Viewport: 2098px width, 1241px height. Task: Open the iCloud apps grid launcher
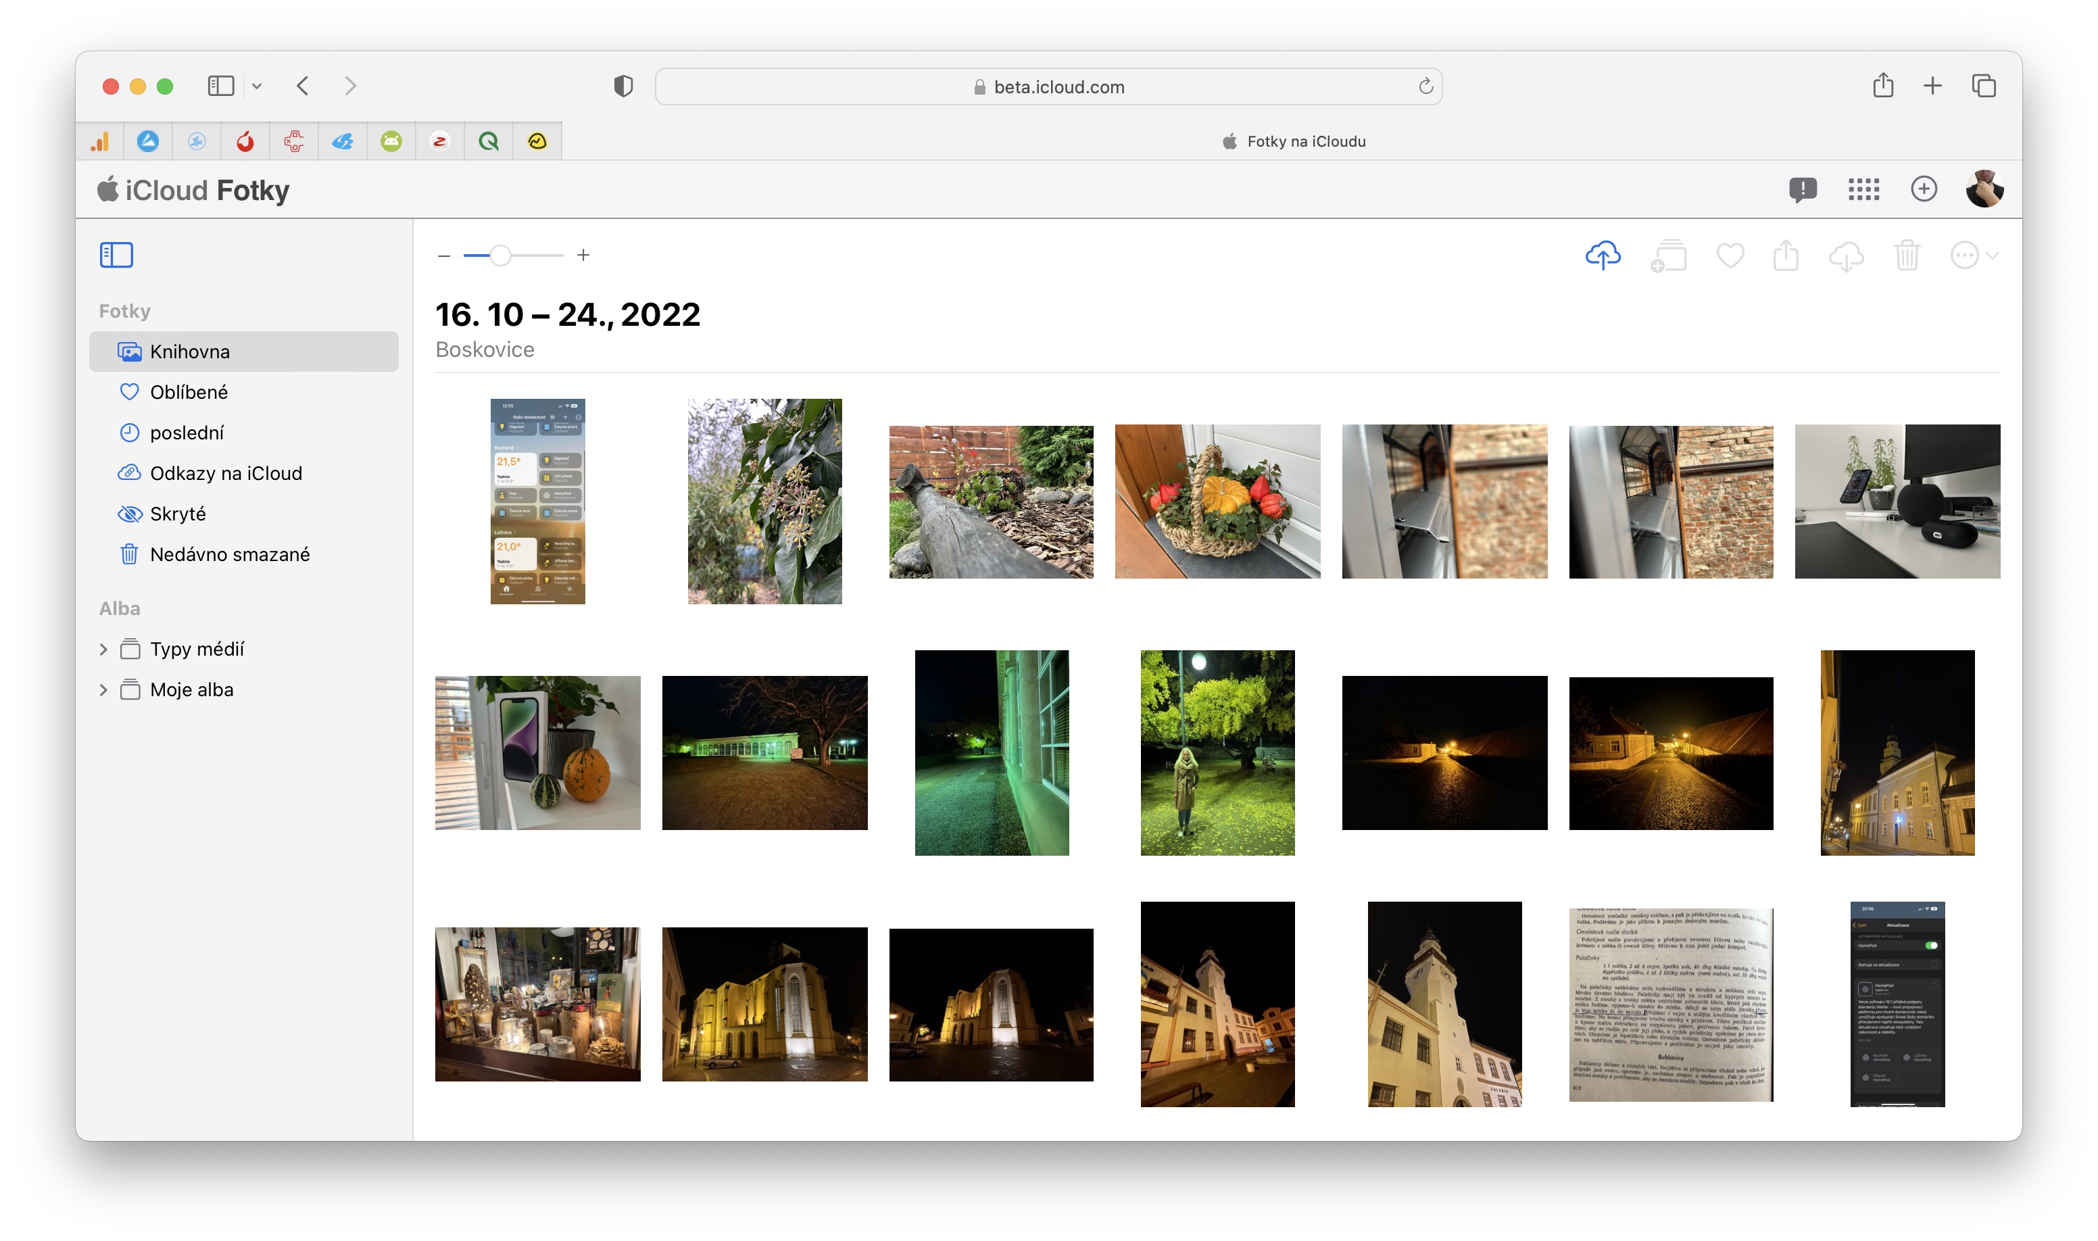(x=1863, y=189)
